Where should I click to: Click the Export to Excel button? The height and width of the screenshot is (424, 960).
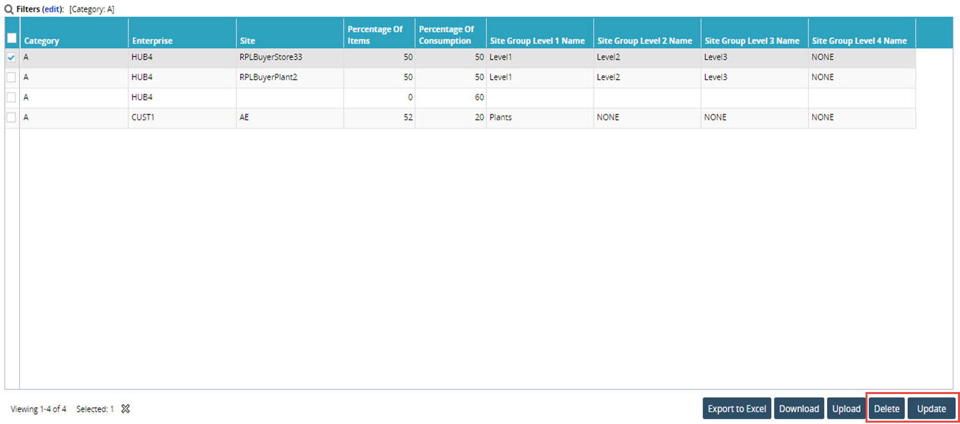pos(736,409)
